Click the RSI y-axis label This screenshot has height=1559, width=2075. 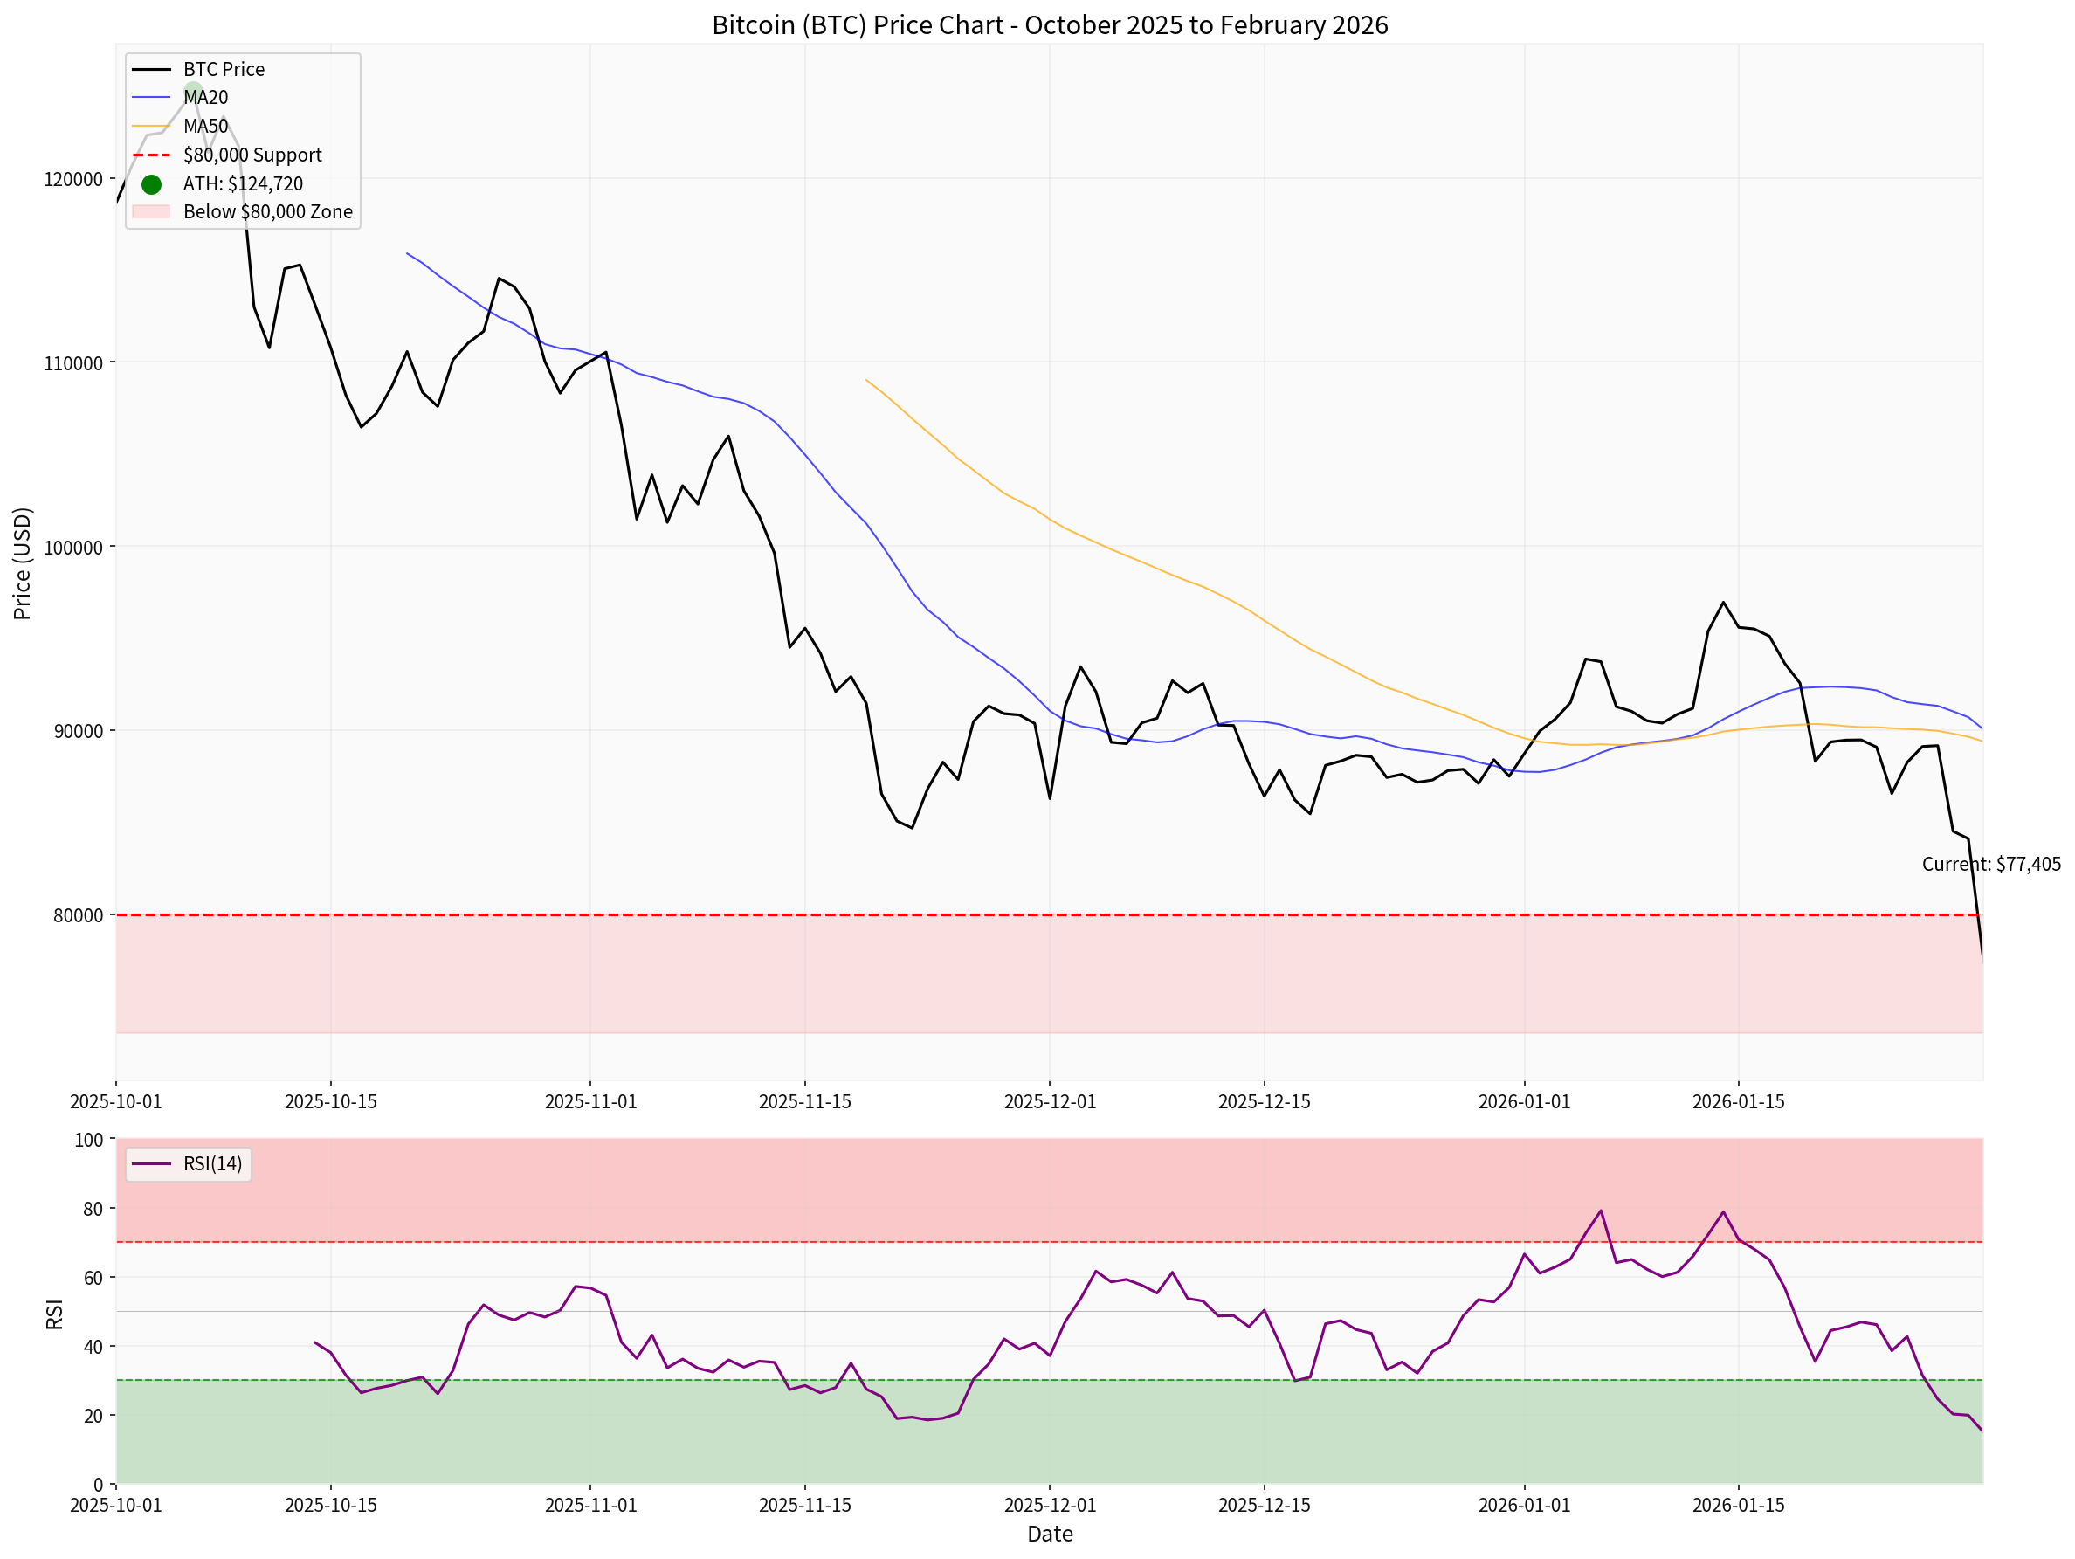pos(54,1314)
